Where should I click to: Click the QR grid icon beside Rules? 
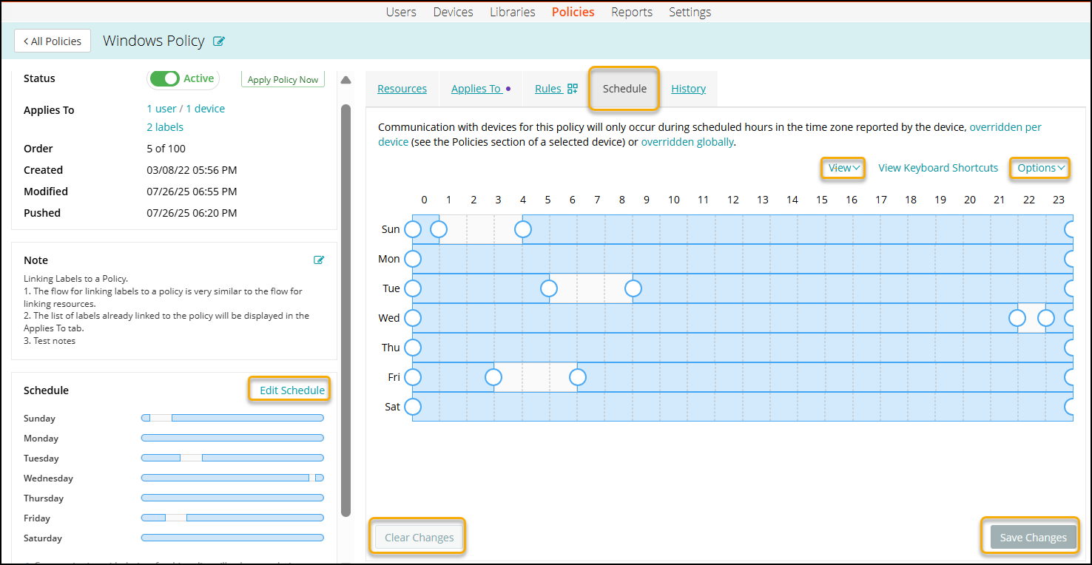572,89
